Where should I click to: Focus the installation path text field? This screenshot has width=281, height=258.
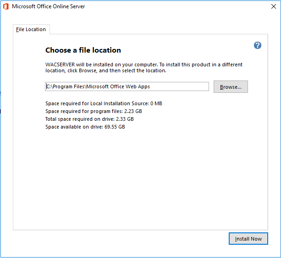point(127,86)
